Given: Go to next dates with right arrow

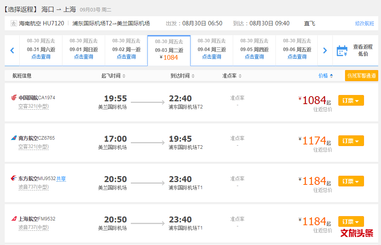Looking at the screenshot, I should (x=325, y=50).
